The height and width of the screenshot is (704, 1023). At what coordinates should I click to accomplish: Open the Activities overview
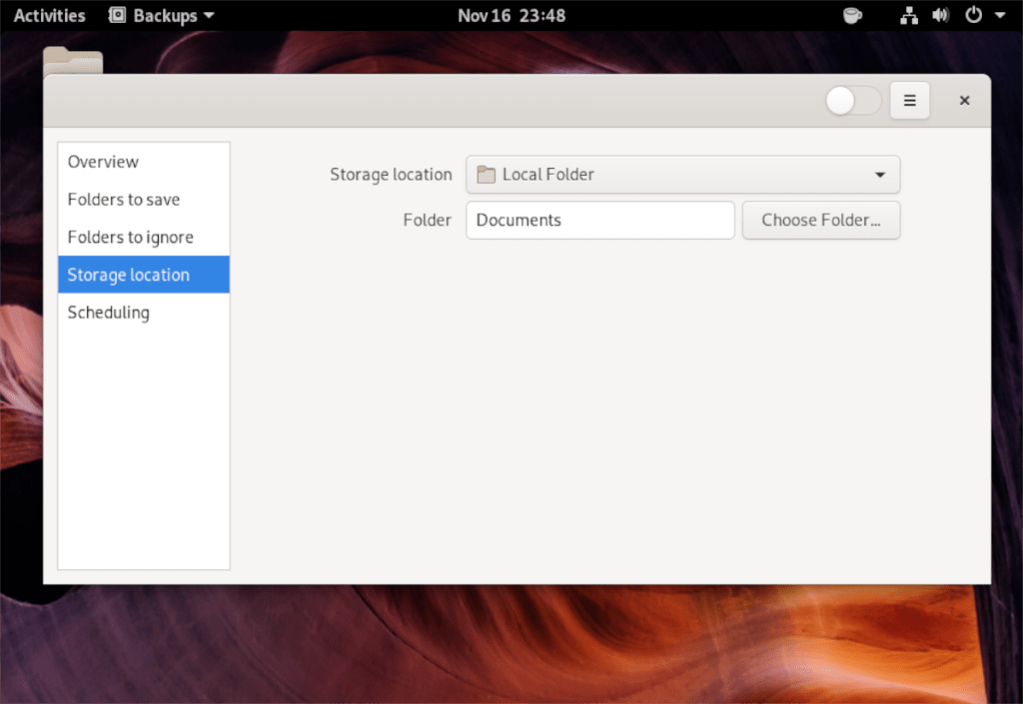(48, 15)
